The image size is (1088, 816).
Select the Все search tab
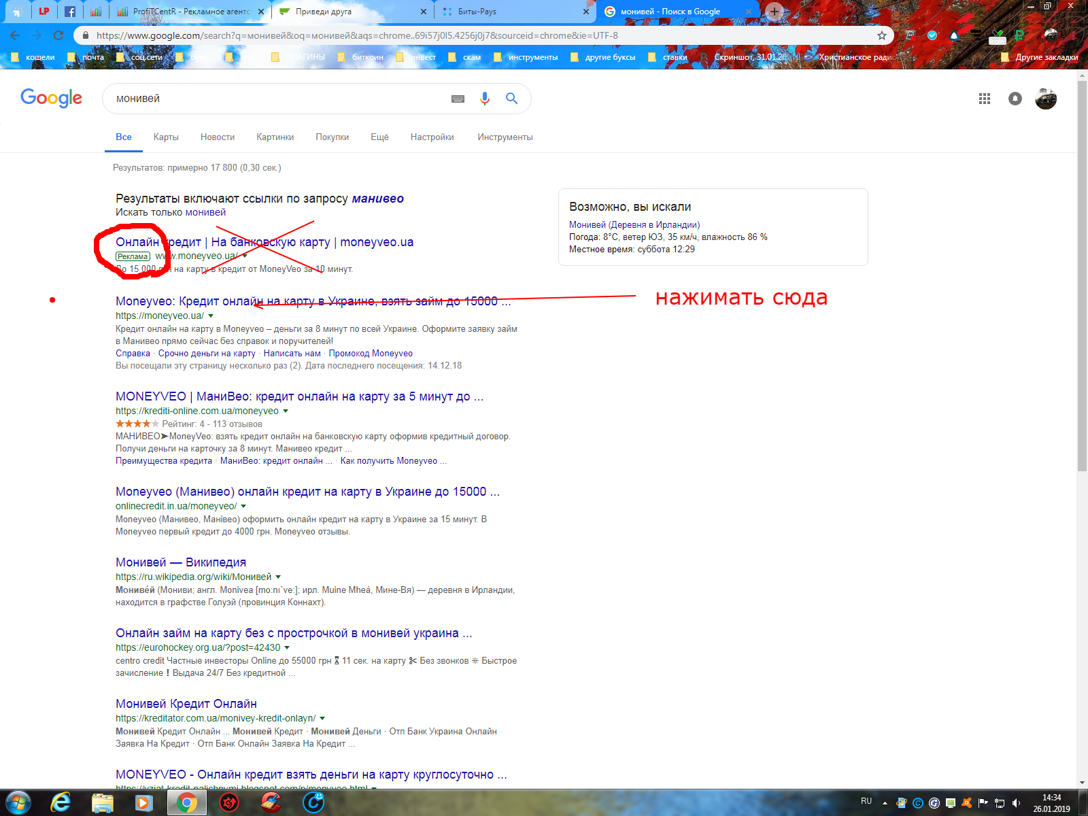124,137
